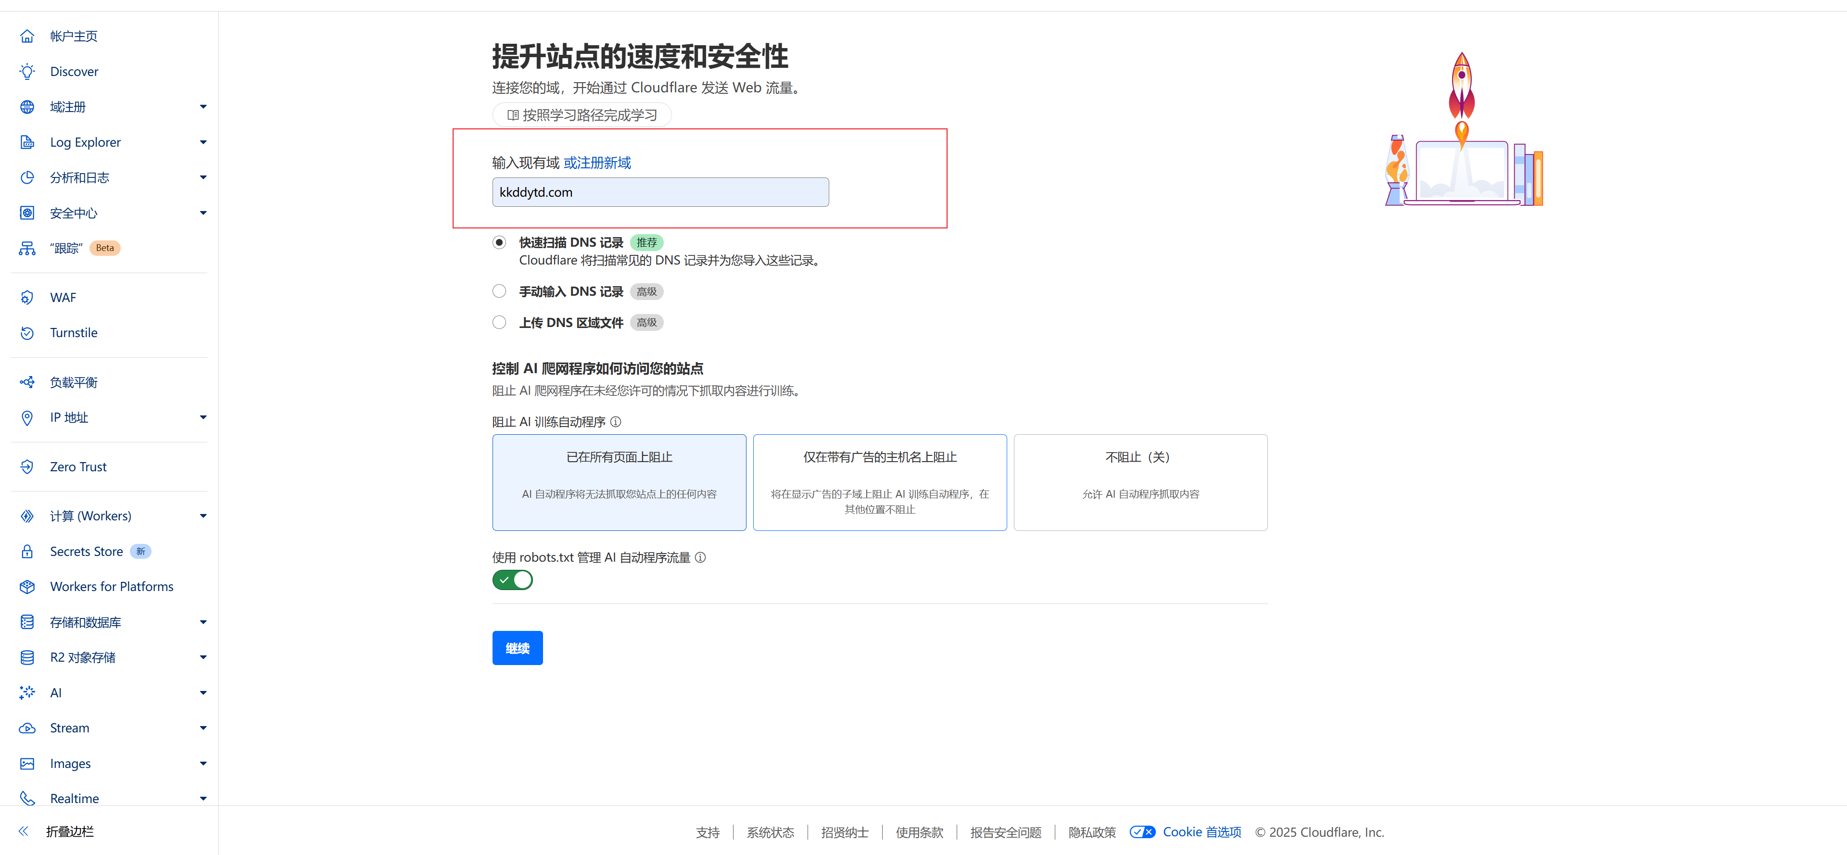The height and width of the screenshot is (855, 1847).
Task: Click info icon next to robots.txt label
Action: click(x=700, y=557)
